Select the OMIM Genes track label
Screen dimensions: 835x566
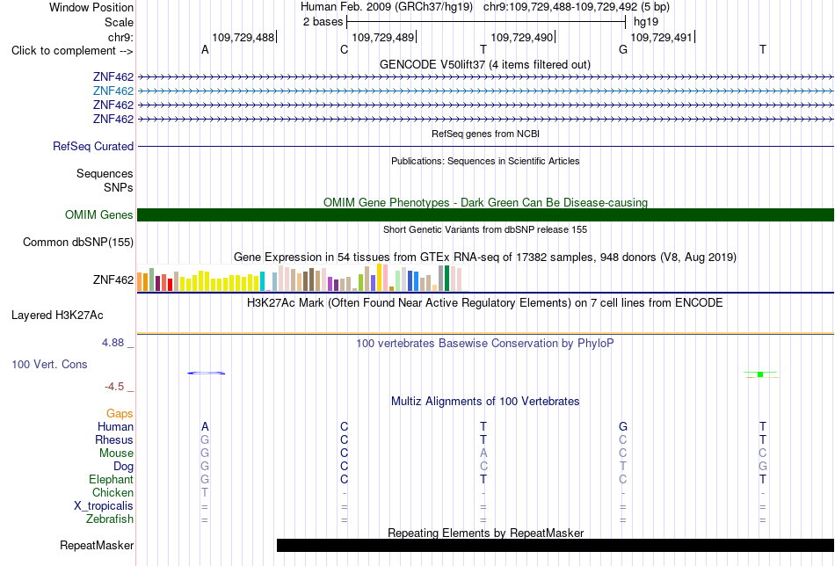[98, 215]
